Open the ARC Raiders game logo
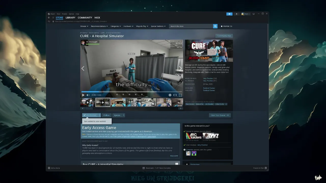This screenshot has width=326, height=183. tap(194, 136)
